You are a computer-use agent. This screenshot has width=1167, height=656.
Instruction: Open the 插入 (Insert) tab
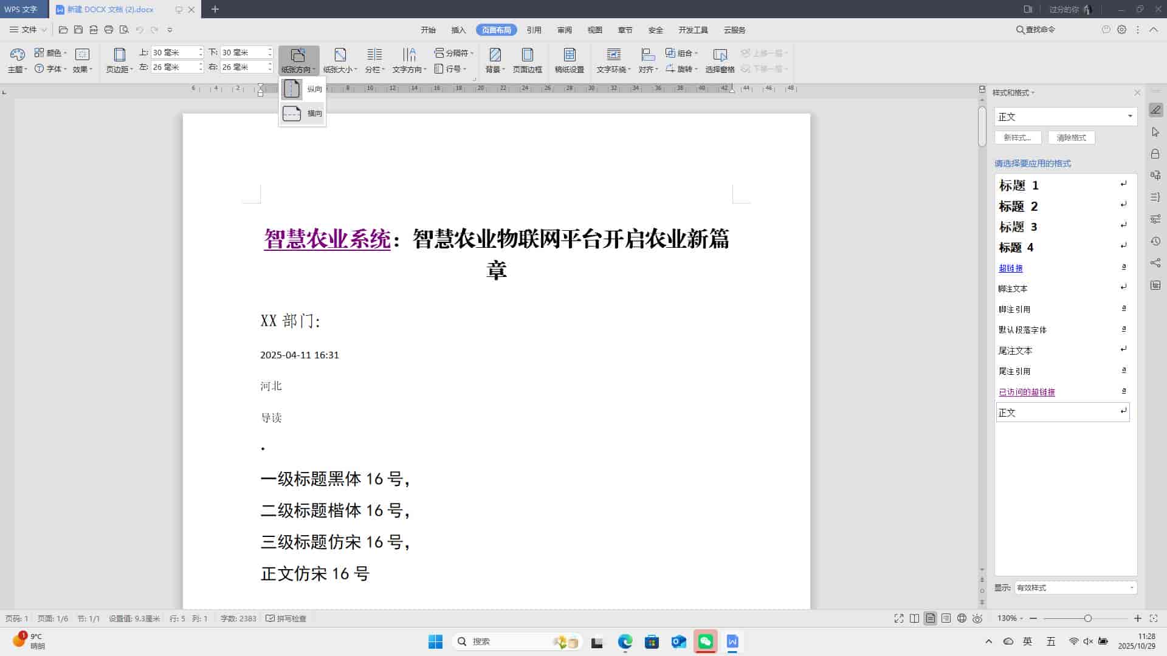point(458,30)
